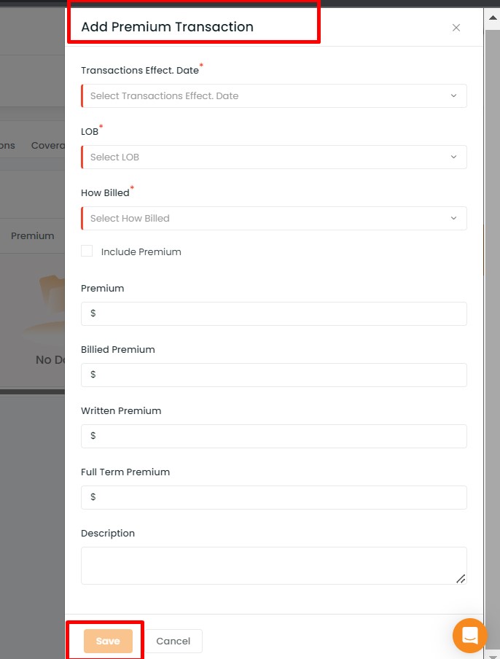The image size is (500, 659).
Task: Click the Transactions Effect. Date label
Action: point(140,70)
